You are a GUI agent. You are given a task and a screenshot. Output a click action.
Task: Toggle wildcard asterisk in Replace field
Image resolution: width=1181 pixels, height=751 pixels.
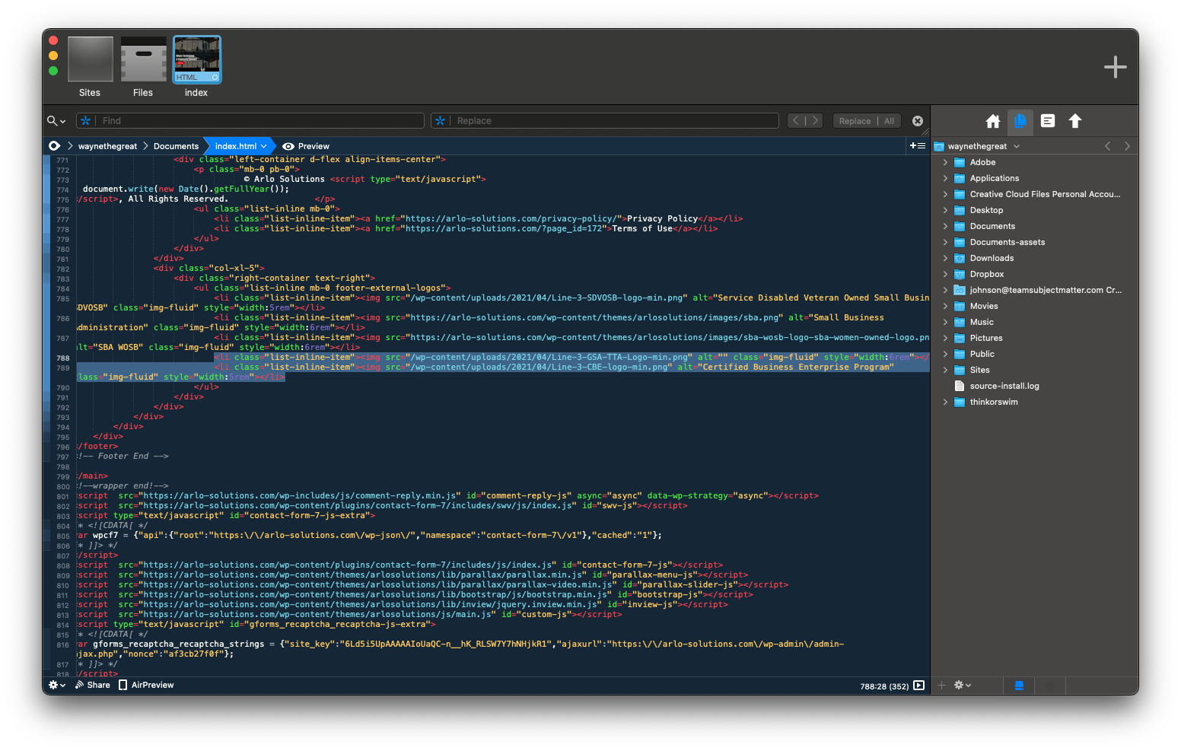tap(440, 121)
